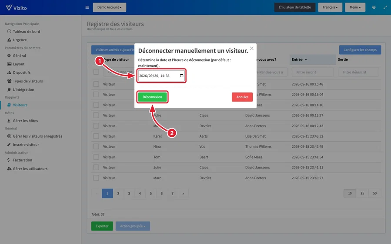Viewport: 391px width, 244px height.
Task: Check the row with entry 2026-09-16 00:13:27
Action: pyautogui.click(x=96, y=115)
